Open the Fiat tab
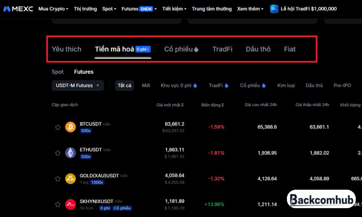Image resolution: width=362 pixels, height=217 pixels. click(290, 49)
